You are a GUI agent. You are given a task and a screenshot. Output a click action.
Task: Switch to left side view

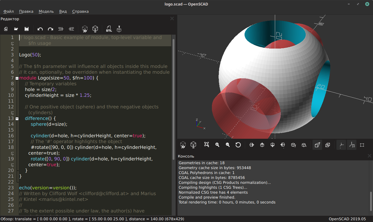click(x=283, y=145)
